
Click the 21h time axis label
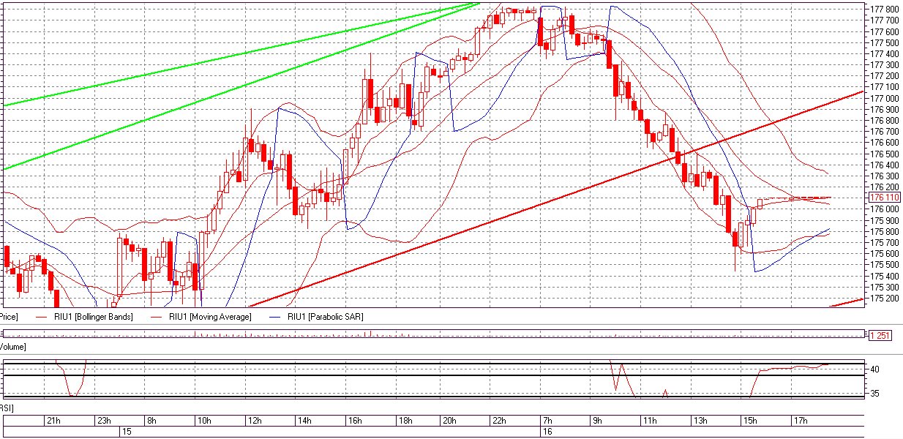(x=53, y=421)
